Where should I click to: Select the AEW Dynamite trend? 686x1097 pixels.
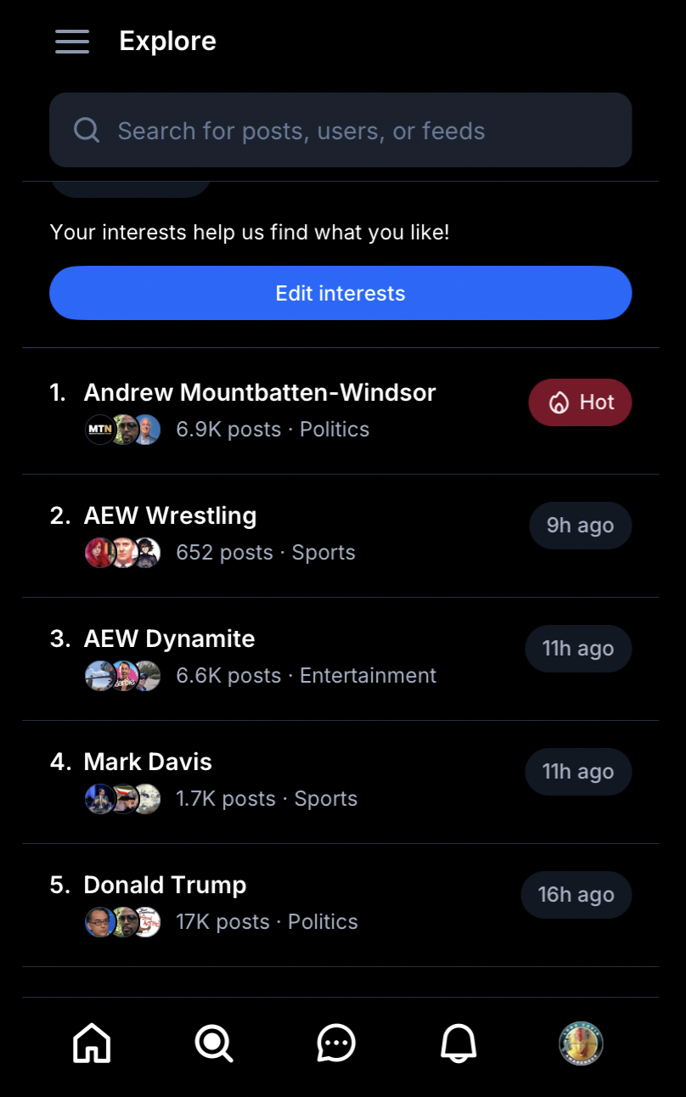[170, 639]
